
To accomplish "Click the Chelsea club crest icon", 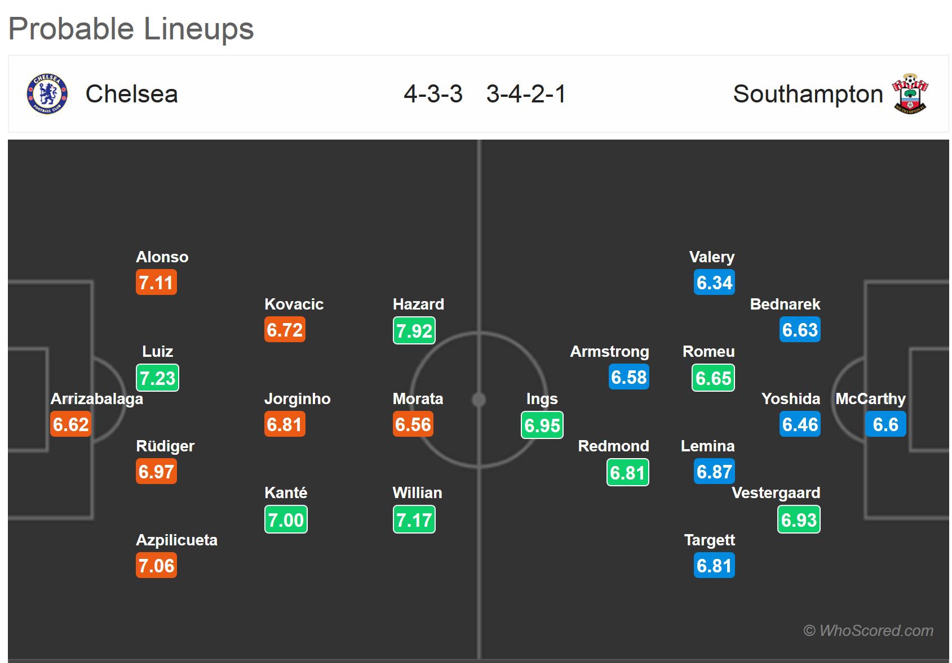I will tap(47, 94).
